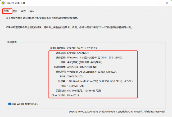The image size is (172, 117).
Task: Click the 页面文件 label
Action: 61,91
